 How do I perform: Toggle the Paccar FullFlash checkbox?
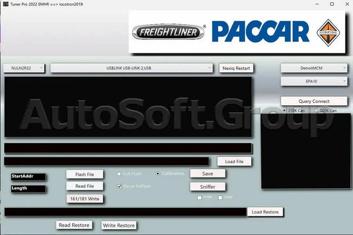pos(119,186)
